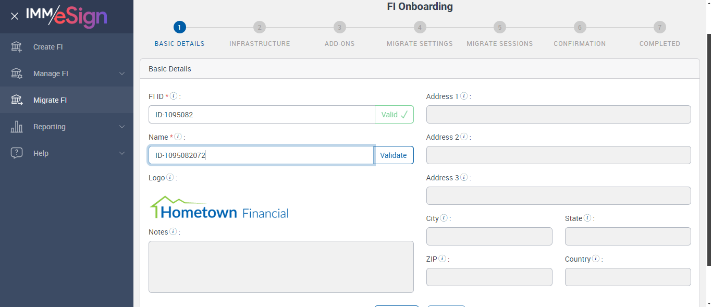Click the info icon next to Notes
The width and height of the screenshot is (712, 307).
click(x=173, y=232)
